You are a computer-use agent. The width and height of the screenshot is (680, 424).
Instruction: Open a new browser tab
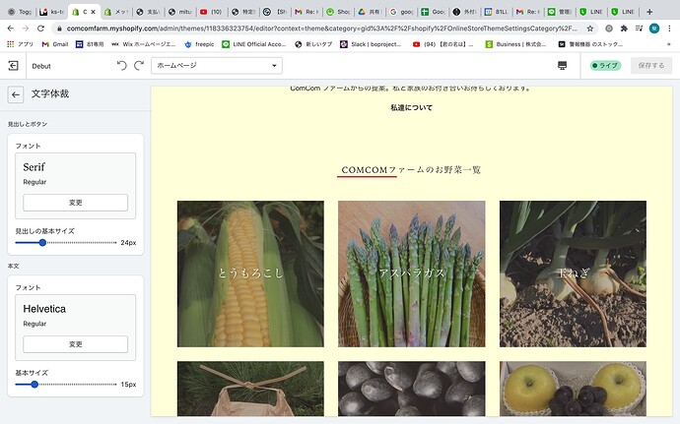pos(649,12)
